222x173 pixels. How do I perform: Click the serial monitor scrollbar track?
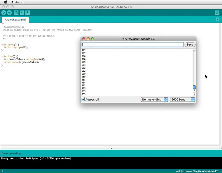click(x=194, y=67)
